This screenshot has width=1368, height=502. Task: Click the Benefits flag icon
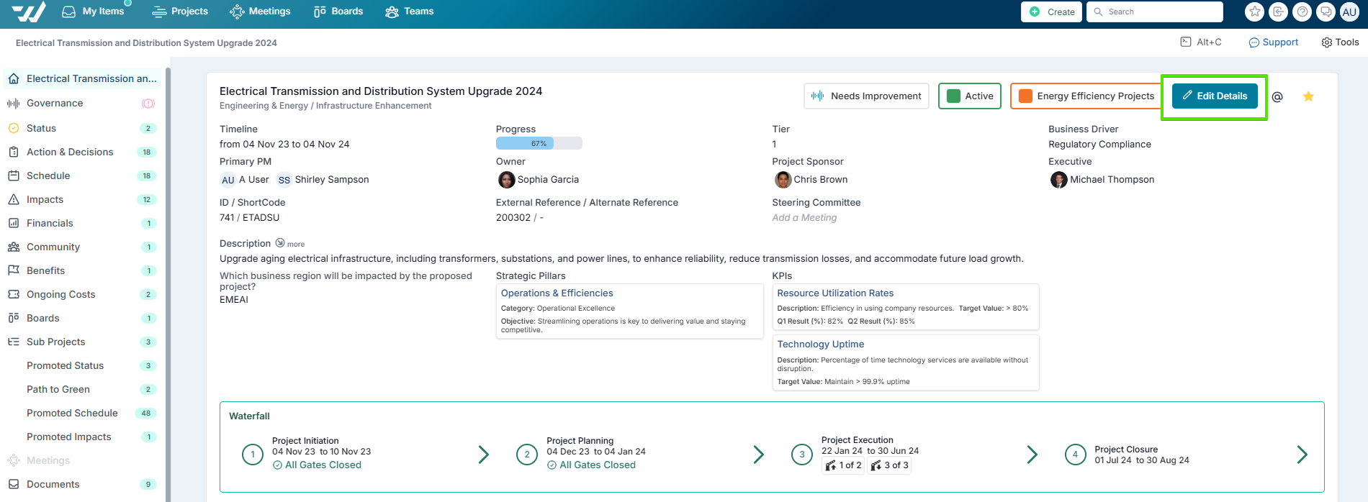(14, 270)
